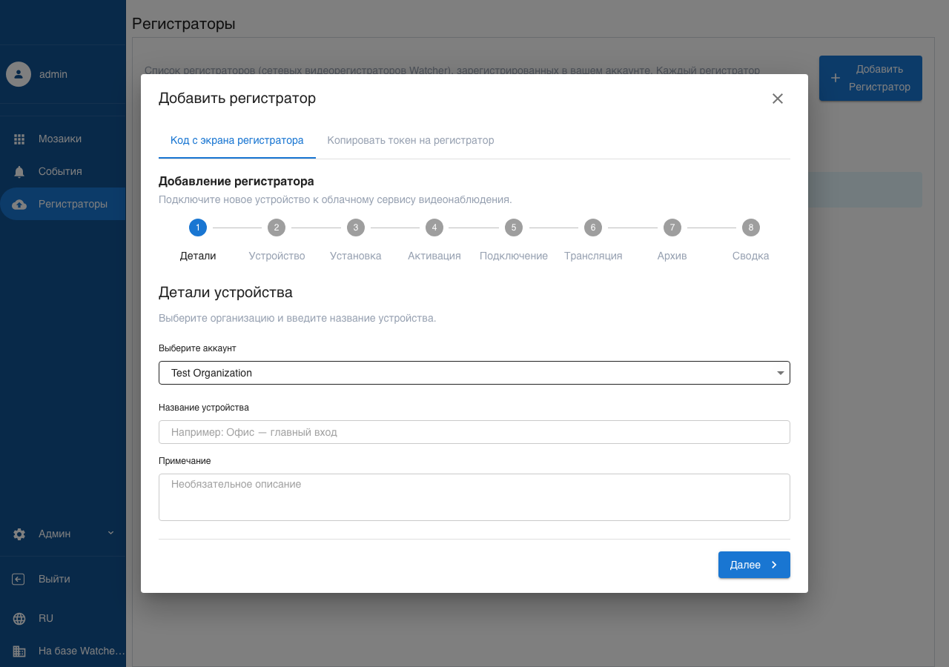Select step 7 Архив circle
Screen dimensions: 949x667
point(672,228)
